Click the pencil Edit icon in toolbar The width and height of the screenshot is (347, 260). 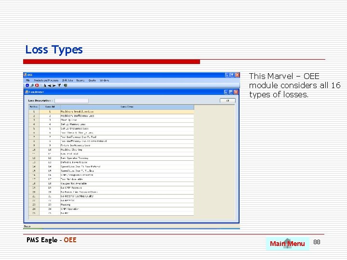pyautogui.click(x=32, y=85)
